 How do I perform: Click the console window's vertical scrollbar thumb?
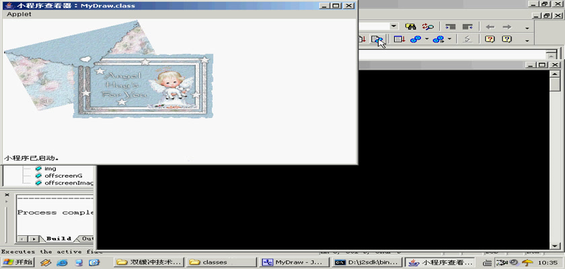pyautogui.click(x=555, y=85)
